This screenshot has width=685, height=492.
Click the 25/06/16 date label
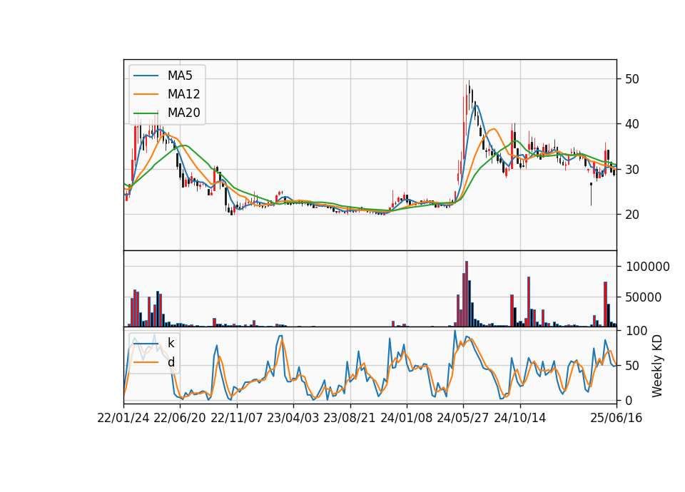[616, 418]
